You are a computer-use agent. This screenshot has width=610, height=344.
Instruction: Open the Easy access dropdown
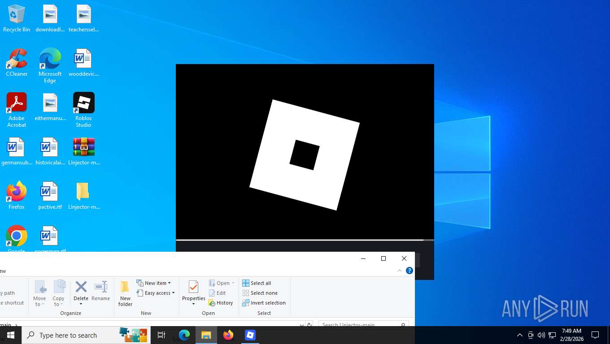pyautogui.click(x=155, y=293)
